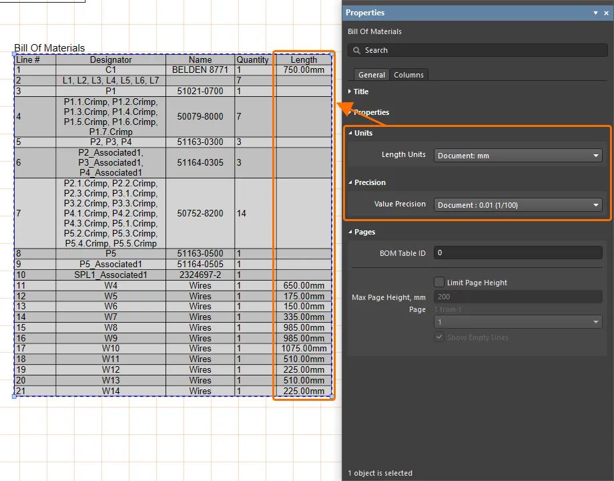Click the Max Page Height value field

point(518,296)
